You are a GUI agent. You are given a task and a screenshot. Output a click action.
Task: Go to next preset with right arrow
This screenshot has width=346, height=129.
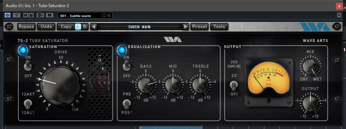coord(186,27)
